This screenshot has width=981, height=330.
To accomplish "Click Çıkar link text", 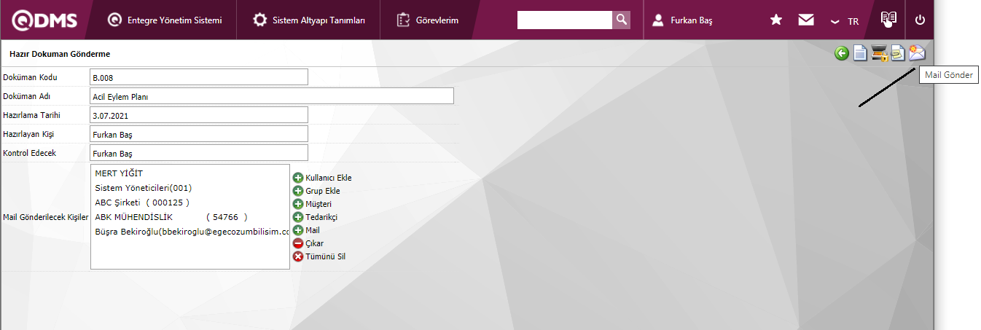I will coord(315,243).
